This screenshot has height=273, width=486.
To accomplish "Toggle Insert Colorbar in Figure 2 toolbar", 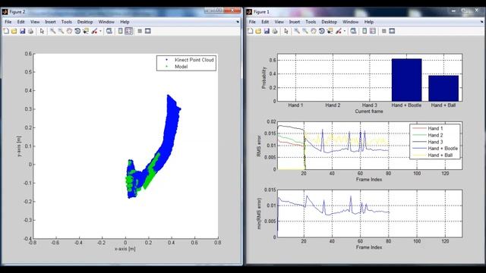I will pos(120,31).
